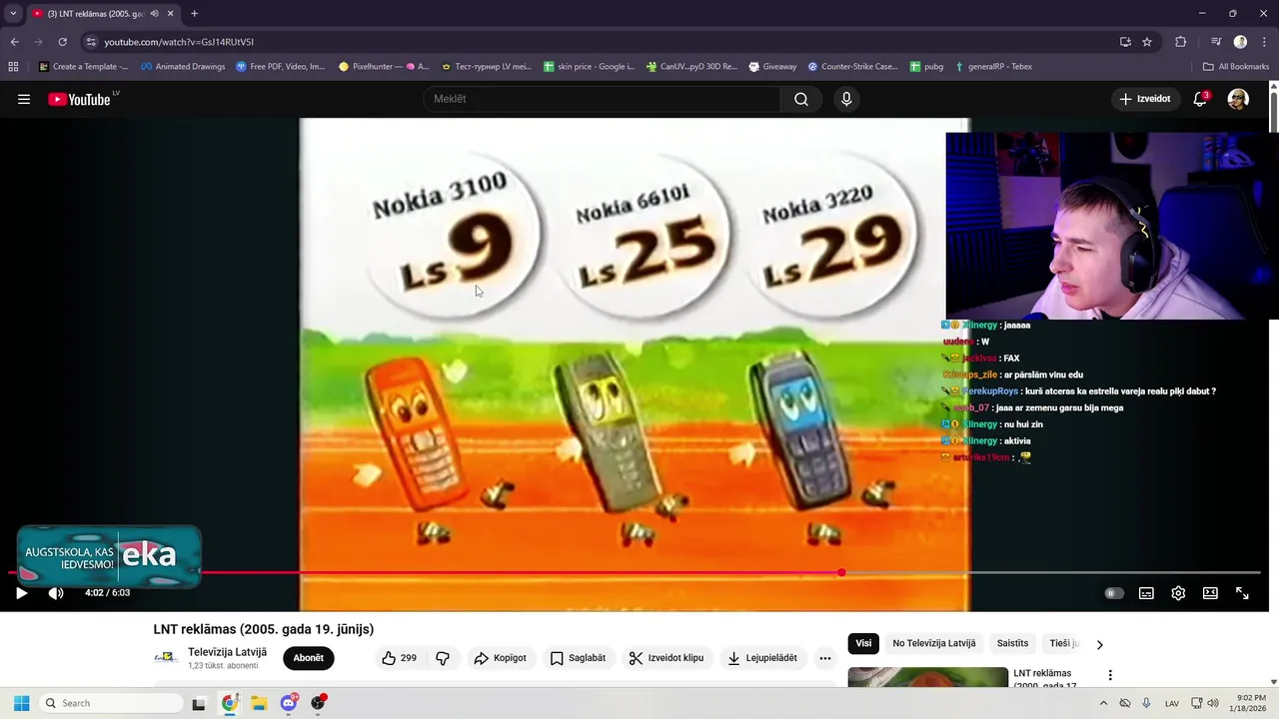Show more chips with right chevron
The height and width of the screenshot is (719, 1279).
tap(1099, 644)
